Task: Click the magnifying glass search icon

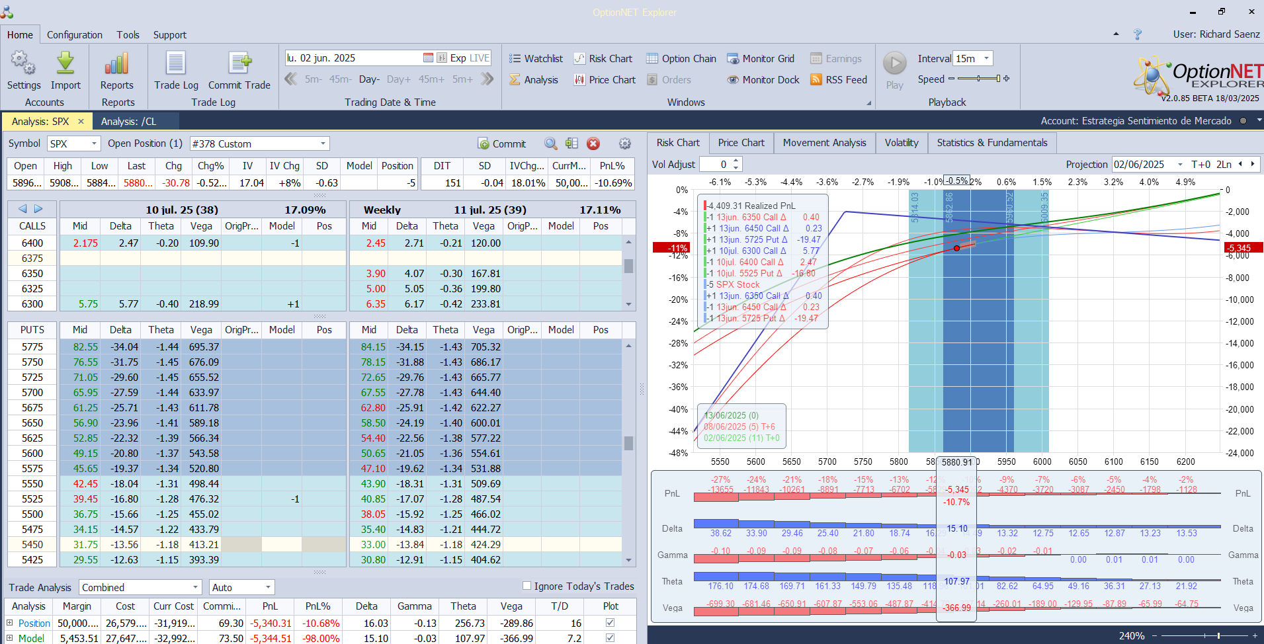Action: [x=550, y=143]
